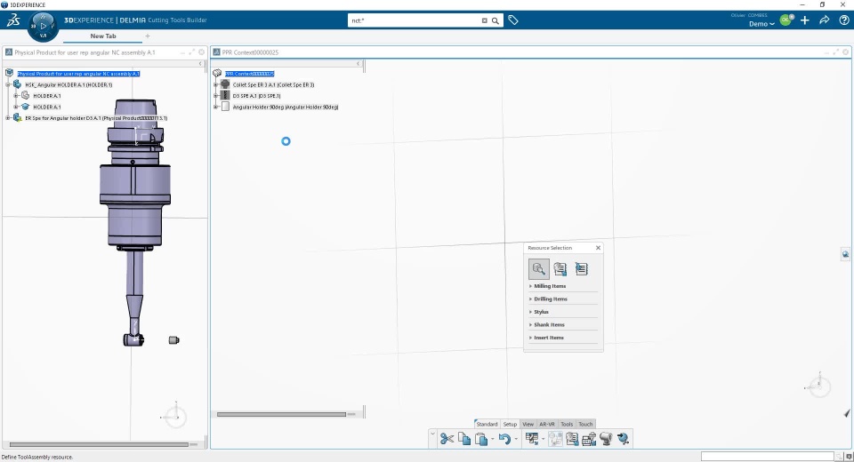The image size is (854, 462).
Task: Switch to the Setup toolbar tab
Action: (x=510, y=424)
